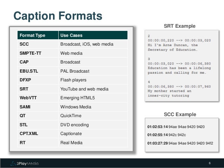Click the 'SRT Example' heading
The image size is (224, 168).
(x=179, y=26)
